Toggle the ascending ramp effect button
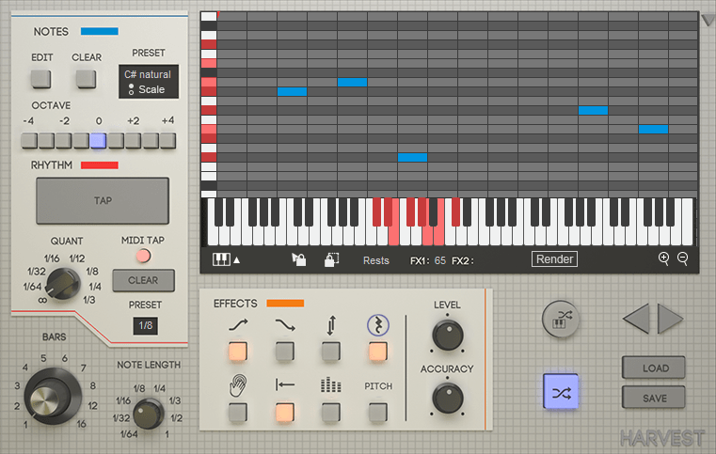716x454 pixels. (x=238, y=352)
